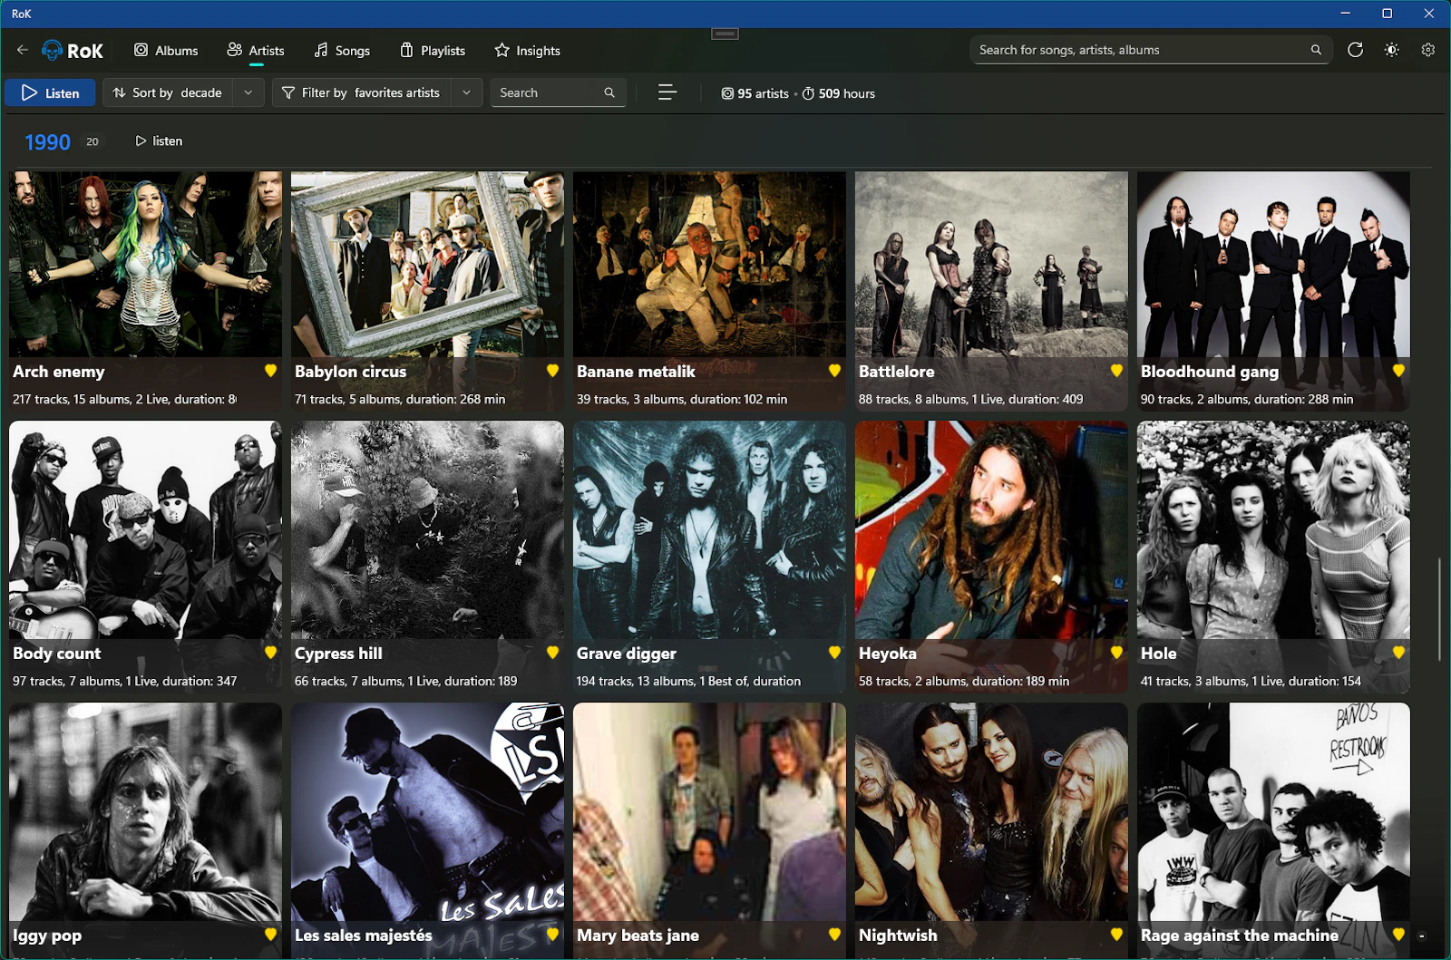The width and height of the screenshot is (1451, 960).
Task: Click the 95 artists count label
Action: pos(755,93)
